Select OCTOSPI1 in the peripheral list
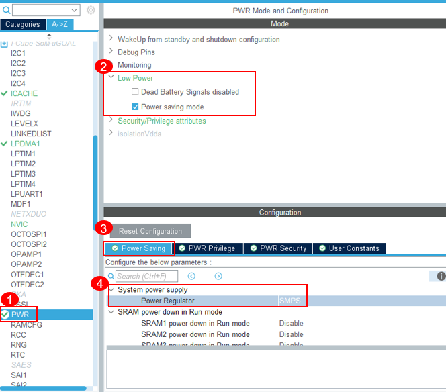Image resolution: width=446 pixels, height=392 pixels. [28, 234]
